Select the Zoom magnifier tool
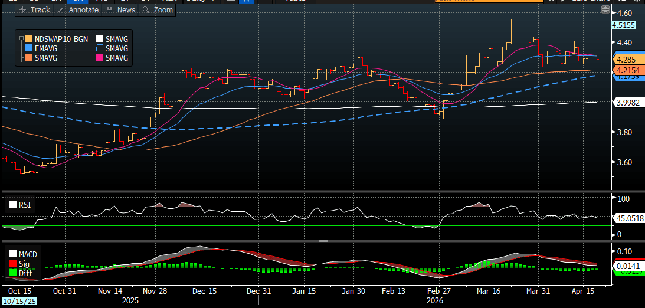Image resolution: width=645 pixels, height=308 pixels. [x=158, y=10]
